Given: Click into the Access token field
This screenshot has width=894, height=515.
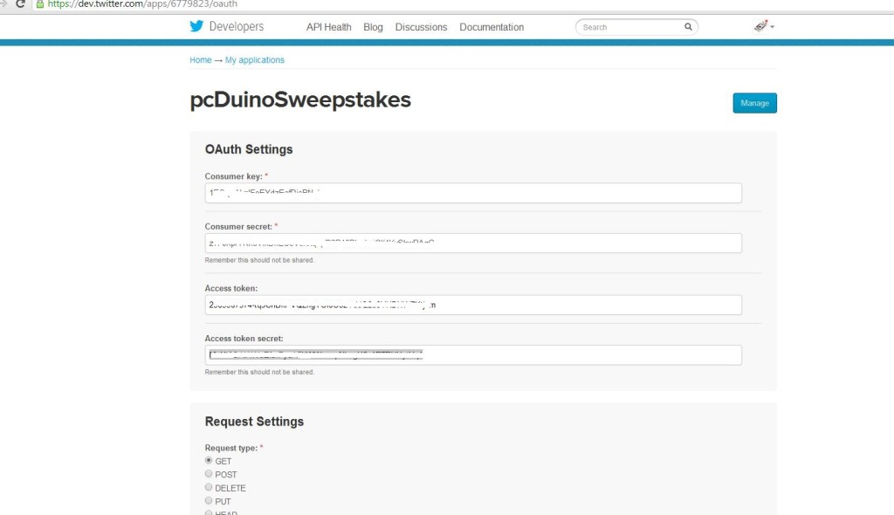Looking at the screenshot, I should [473, 305].
